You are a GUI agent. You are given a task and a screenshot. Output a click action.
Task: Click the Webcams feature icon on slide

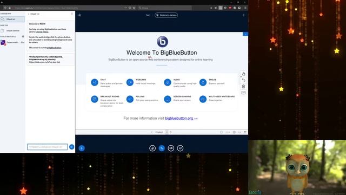(x=130, y=82)
